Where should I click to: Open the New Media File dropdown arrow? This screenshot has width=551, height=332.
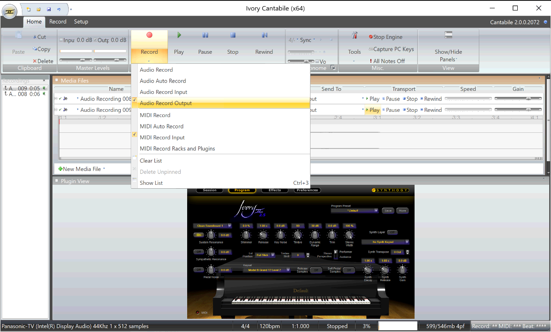104,169
